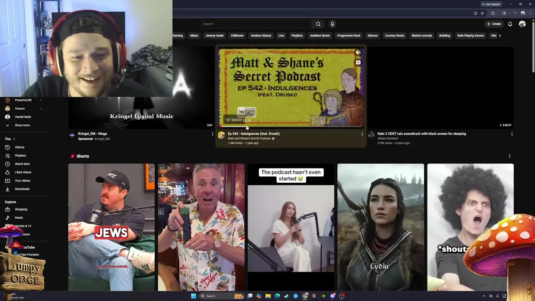Open more options for Halo 3 ODST video
This screenshot has height=301, width=535.
(x=512, y=134)
